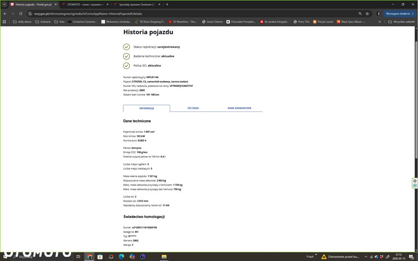The height and width of the screenshot is (261, 418).
Task: Select the INFORMACJE tab
Action: pos(147,108)
